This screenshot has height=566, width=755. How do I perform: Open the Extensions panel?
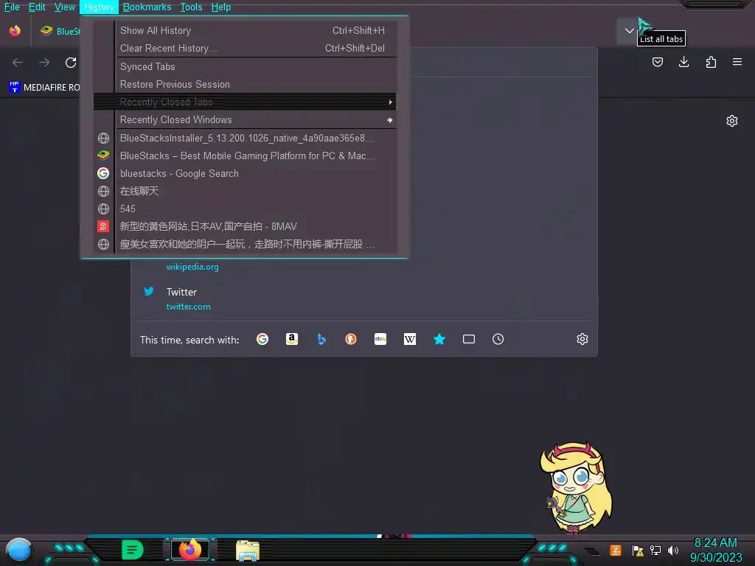[x=711, y=62]
